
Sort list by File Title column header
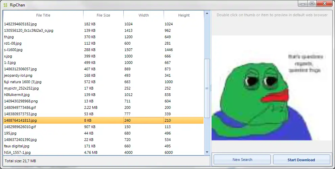pyautogui.click(x=43, y=15)
